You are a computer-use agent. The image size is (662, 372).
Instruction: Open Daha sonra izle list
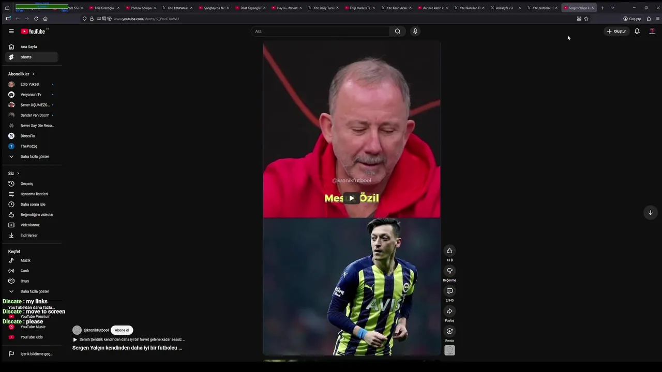(31, 204)
